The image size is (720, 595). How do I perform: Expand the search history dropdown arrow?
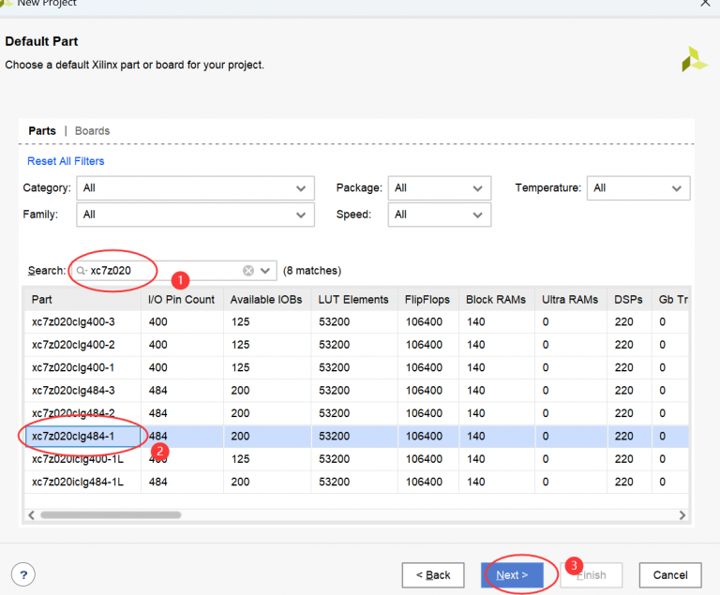coord(265,271)
